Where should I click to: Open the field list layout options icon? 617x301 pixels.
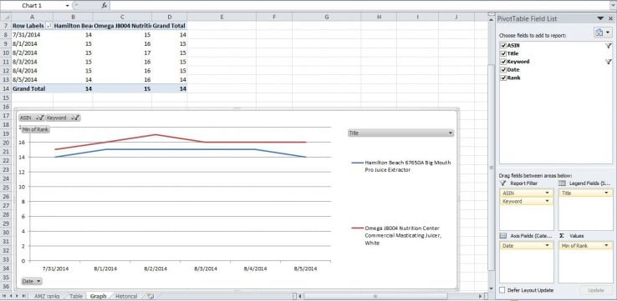click(603, 33)
